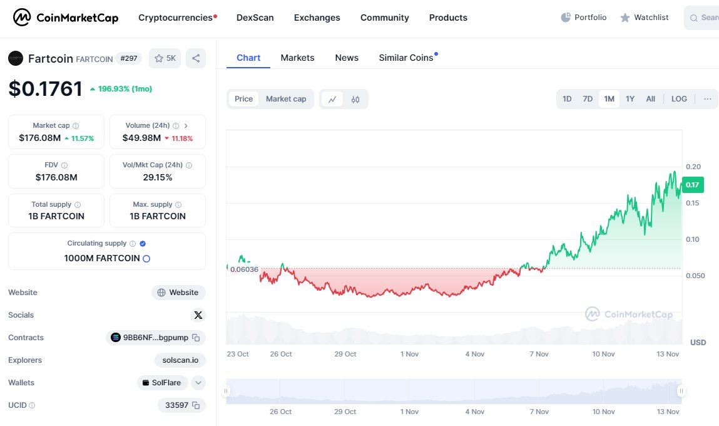Open the Exchanges menu
This screenshot has height=426, width=719.
317,18
